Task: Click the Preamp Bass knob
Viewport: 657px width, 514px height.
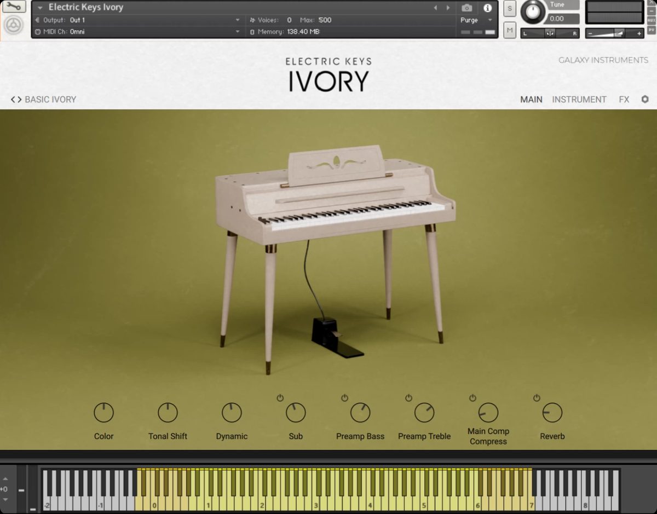Action: click(x=360, y=413)
